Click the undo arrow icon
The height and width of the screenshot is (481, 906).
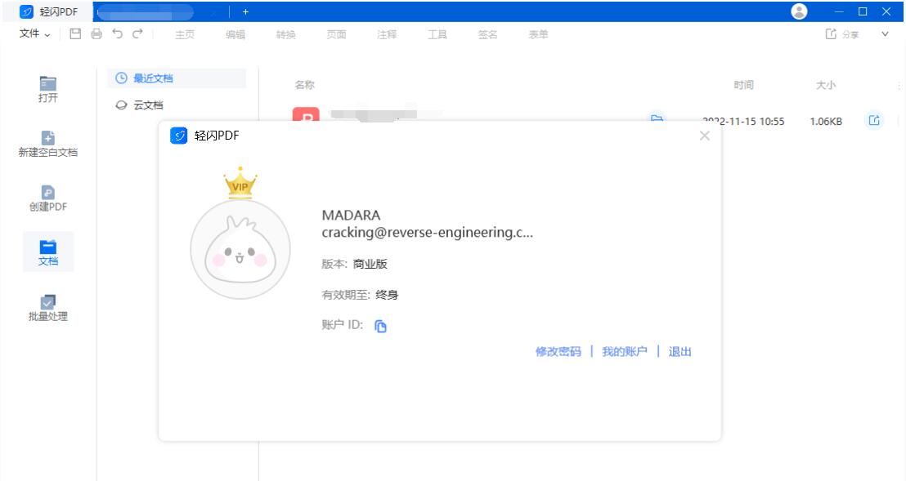[x=116, y=33]
